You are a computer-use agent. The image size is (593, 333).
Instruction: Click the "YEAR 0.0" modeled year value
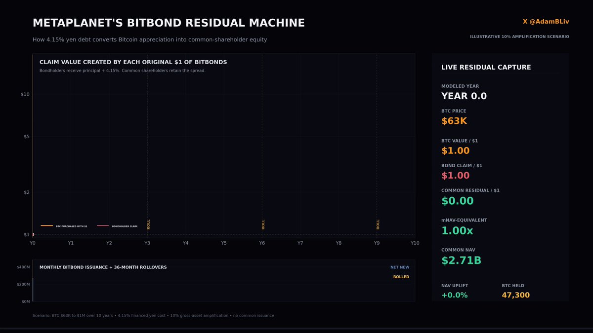coord(464,96)
